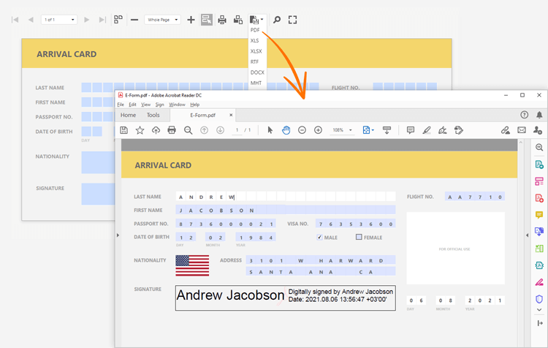Select the Hand pan tool

point(286,130)
